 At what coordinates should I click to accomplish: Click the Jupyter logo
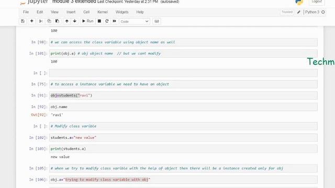[x=34, y=2]
